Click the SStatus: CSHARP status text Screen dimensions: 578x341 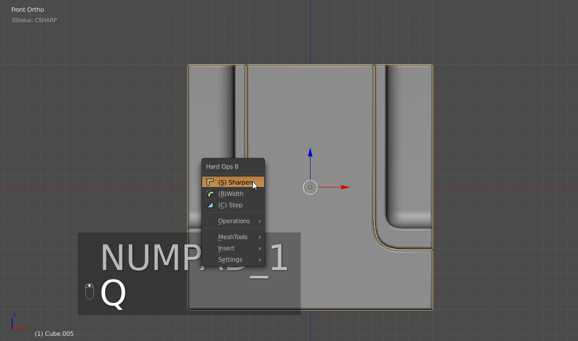click(x=34, y=20)
